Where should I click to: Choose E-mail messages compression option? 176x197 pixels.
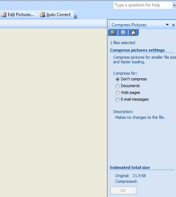(118, 100)
